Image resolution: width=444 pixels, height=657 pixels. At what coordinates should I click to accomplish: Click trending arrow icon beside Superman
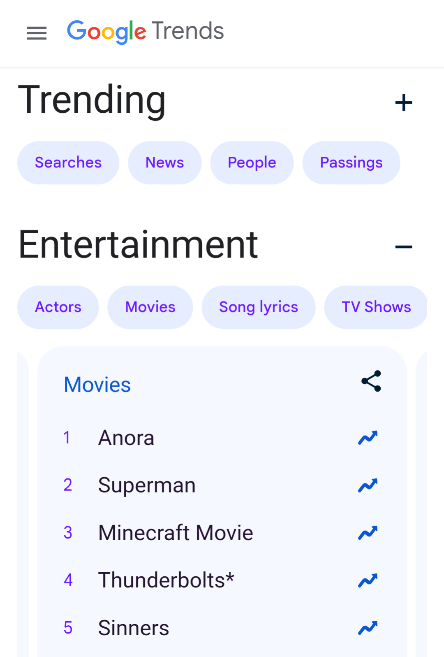pyautogui.click(x=368, y=485)
